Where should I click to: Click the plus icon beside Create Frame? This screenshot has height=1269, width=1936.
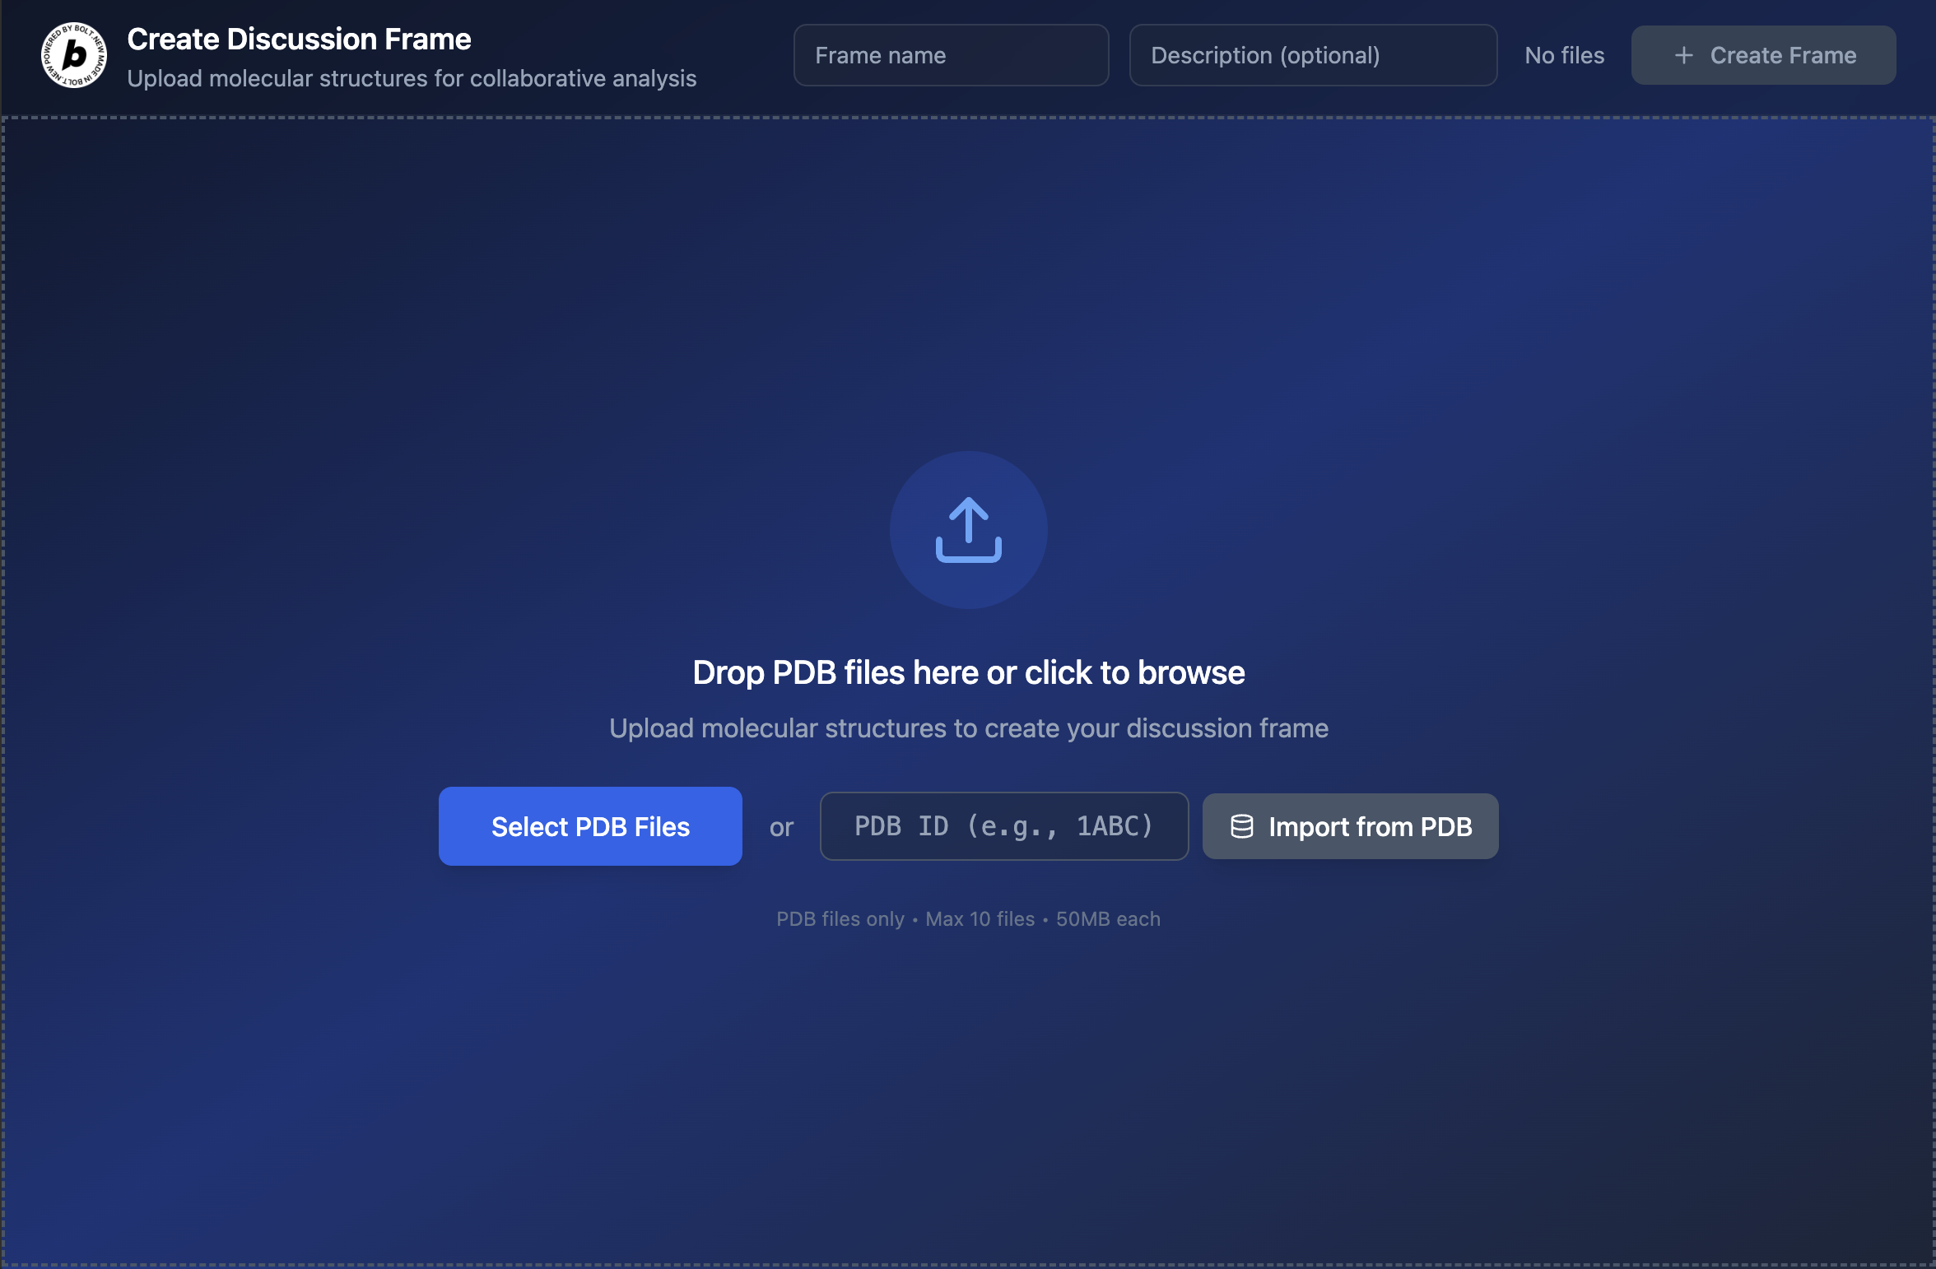click(1683, 55)
